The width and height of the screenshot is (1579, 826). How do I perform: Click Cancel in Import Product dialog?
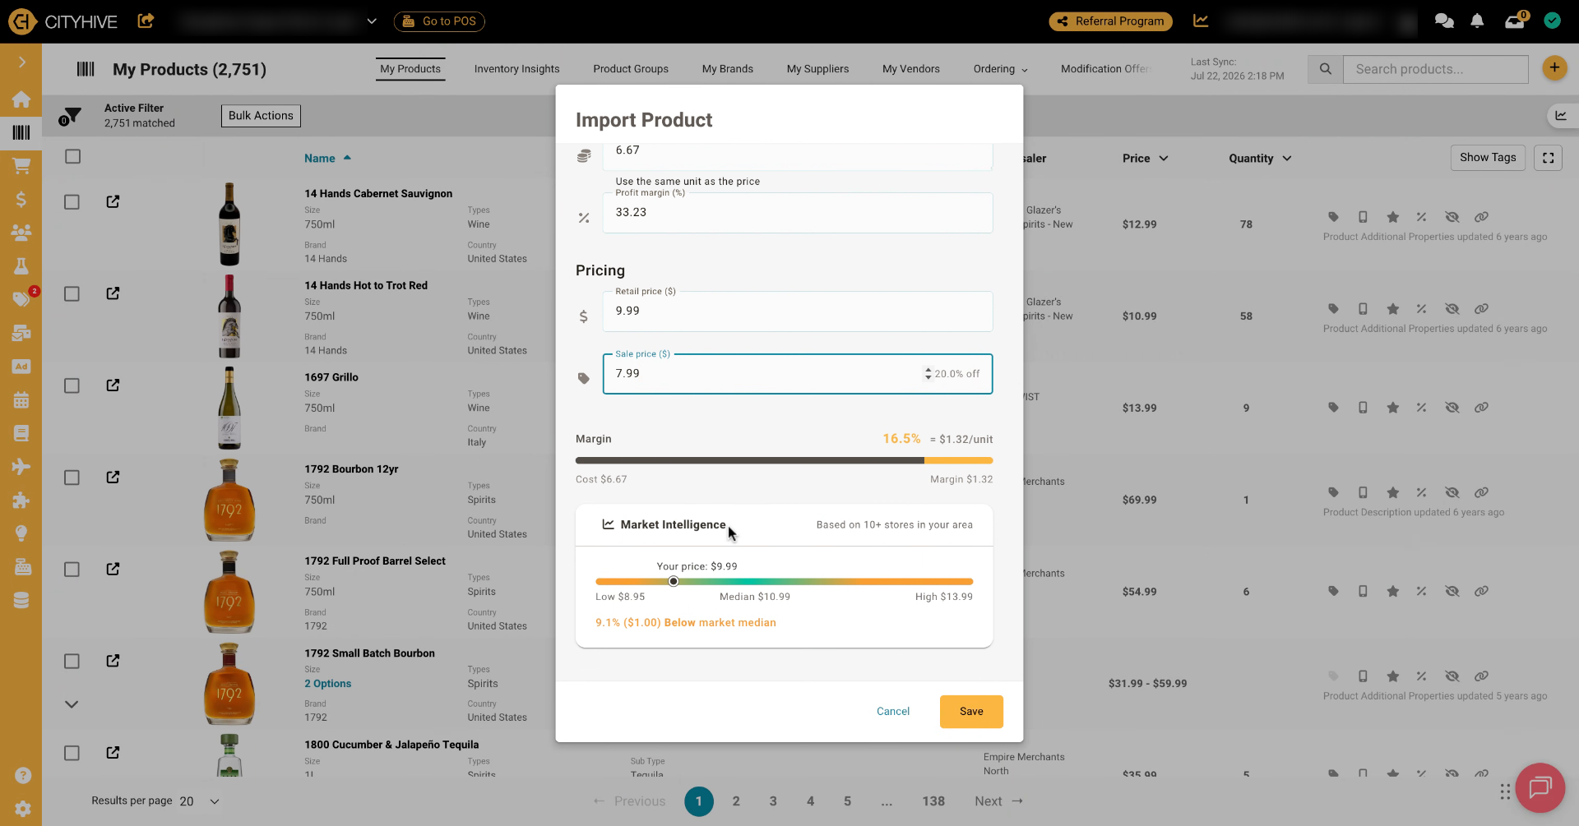(893, 712)
